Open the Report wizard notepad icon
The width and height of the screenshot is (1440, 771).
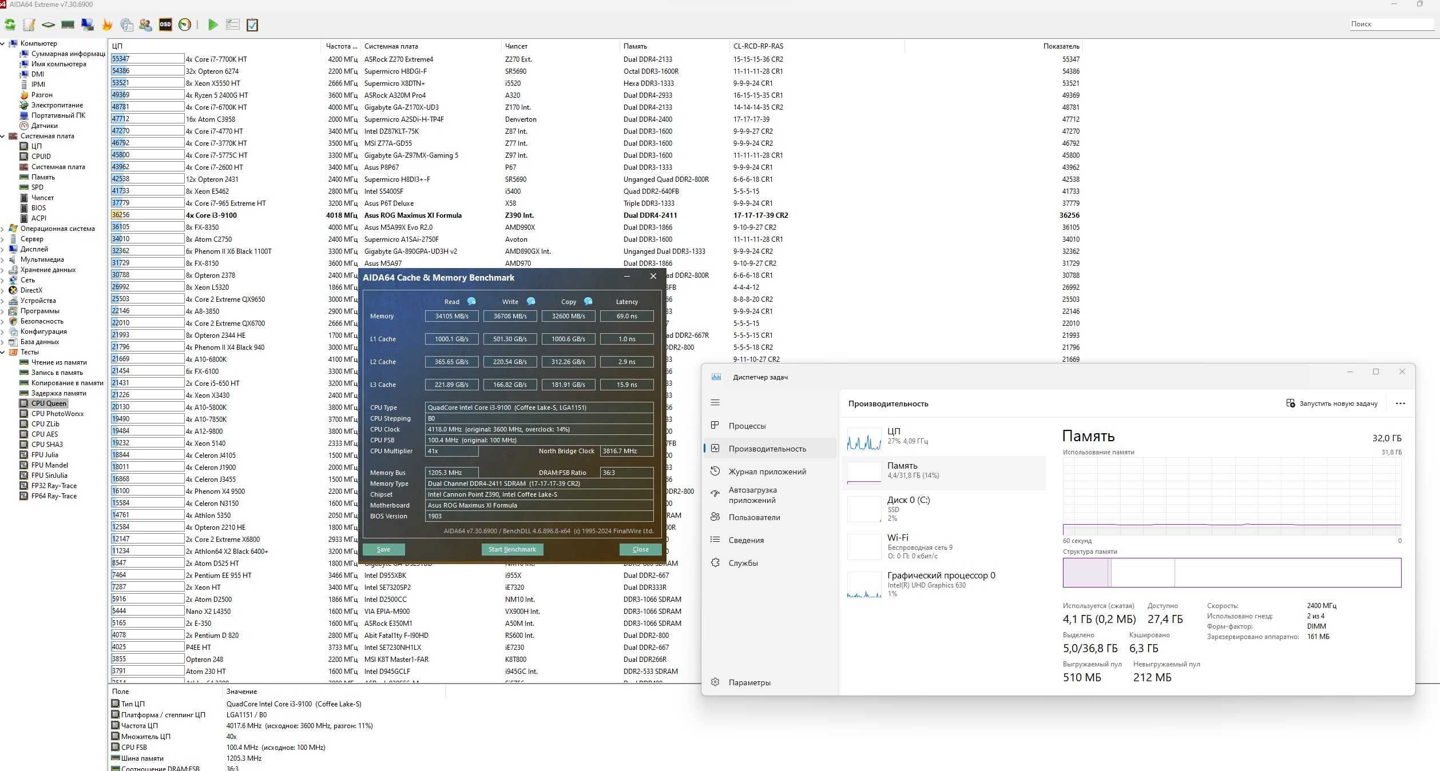tap(29, 25)
